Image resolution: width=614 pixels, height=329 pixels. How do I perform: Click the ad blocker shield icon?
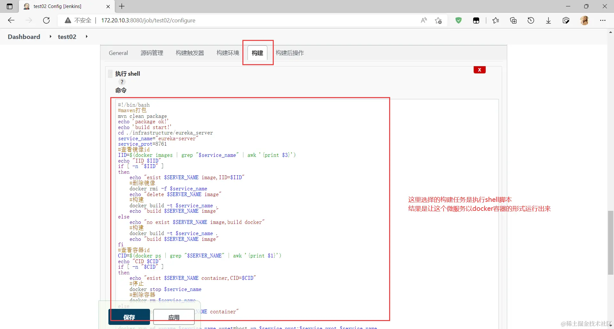tap(459, 20)
